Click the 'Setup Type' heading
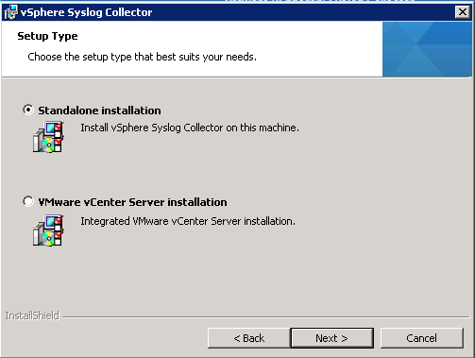This screenshot has height=358, width=475. 47,36
